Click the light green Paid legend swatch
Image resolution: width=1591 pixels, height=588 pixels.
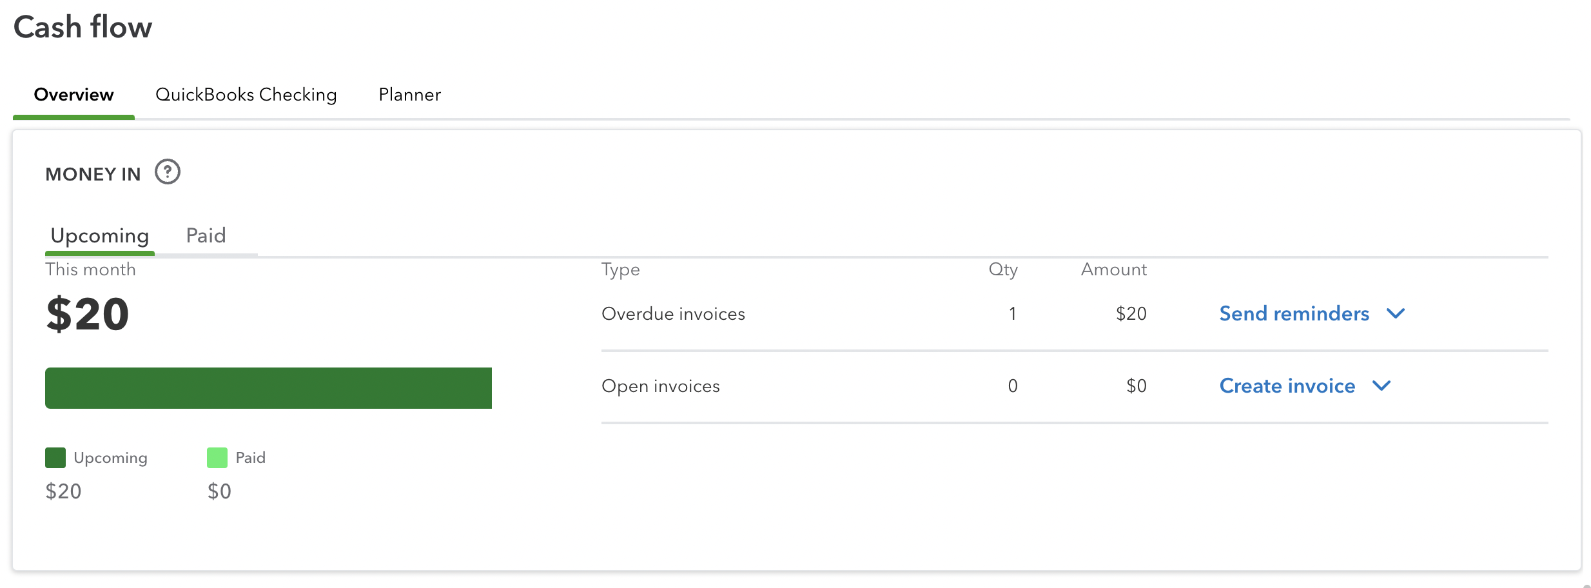[217, 458]
